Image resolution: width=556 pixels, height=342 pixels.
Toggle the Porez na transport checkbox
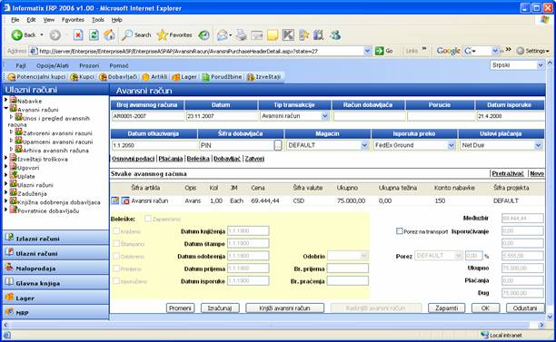tap(400, 231)
